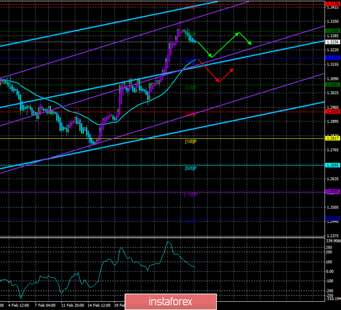Click the 1.3220 price axis label
Image resolution: width=341 pixels, height=310 pixels.
pyautogui.click(x=333, y=50)
